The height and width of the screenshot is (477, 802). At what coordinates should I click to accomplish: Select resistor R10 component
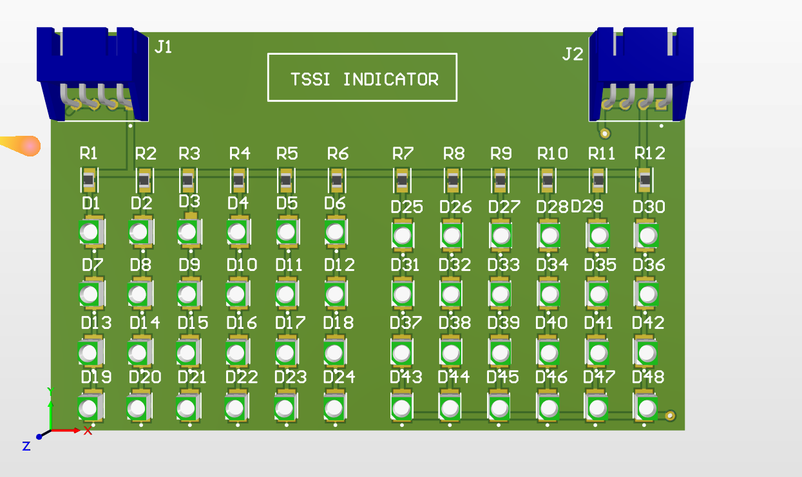coord(548,180)
